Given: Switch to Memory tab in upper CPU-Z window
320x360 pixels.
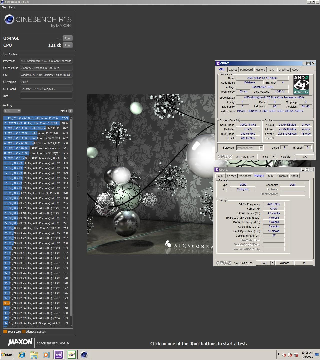Looking at the screenshot, I should pyautogui.click(x=260, y=70).
